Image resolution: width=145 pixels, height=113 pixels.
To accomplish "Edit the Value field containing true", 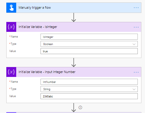I will coord(89,51).
